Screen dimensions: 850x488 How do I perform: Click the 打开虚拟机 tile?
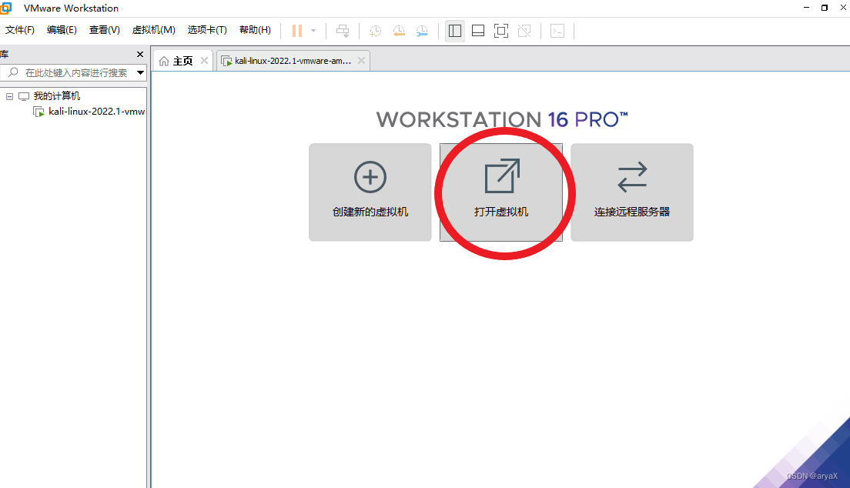tap(501, 192)
